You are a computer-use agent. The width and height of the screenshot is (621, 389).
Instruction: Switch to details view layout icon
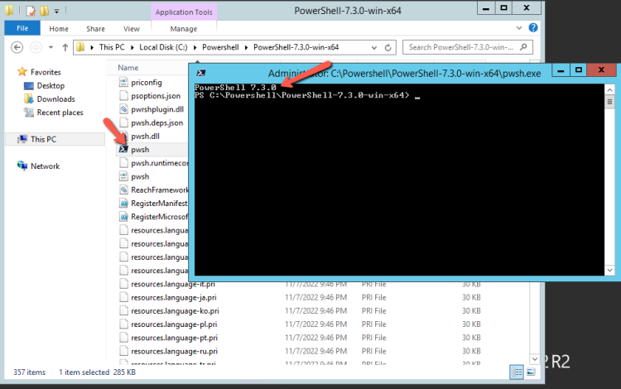coord(517,372)
